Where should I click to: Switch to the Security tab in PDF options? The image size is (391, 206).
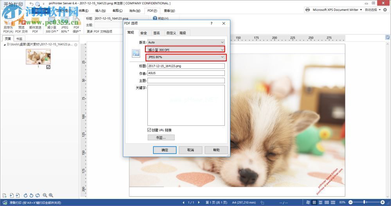143,33
